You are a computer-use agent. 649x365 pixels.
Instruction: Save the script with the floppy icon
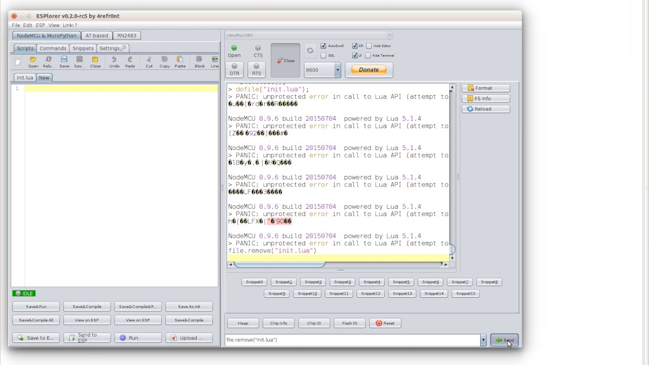pos(64,62)
